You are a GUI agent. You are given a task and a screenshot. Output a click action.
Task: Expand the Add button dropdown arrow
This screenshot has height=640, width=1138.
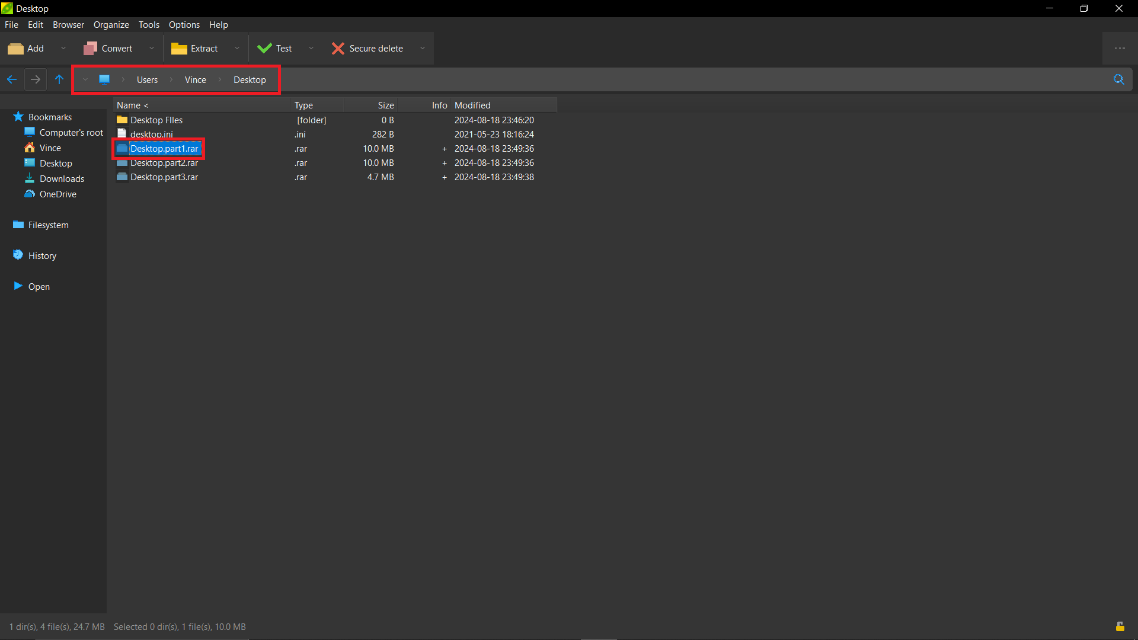63,48
